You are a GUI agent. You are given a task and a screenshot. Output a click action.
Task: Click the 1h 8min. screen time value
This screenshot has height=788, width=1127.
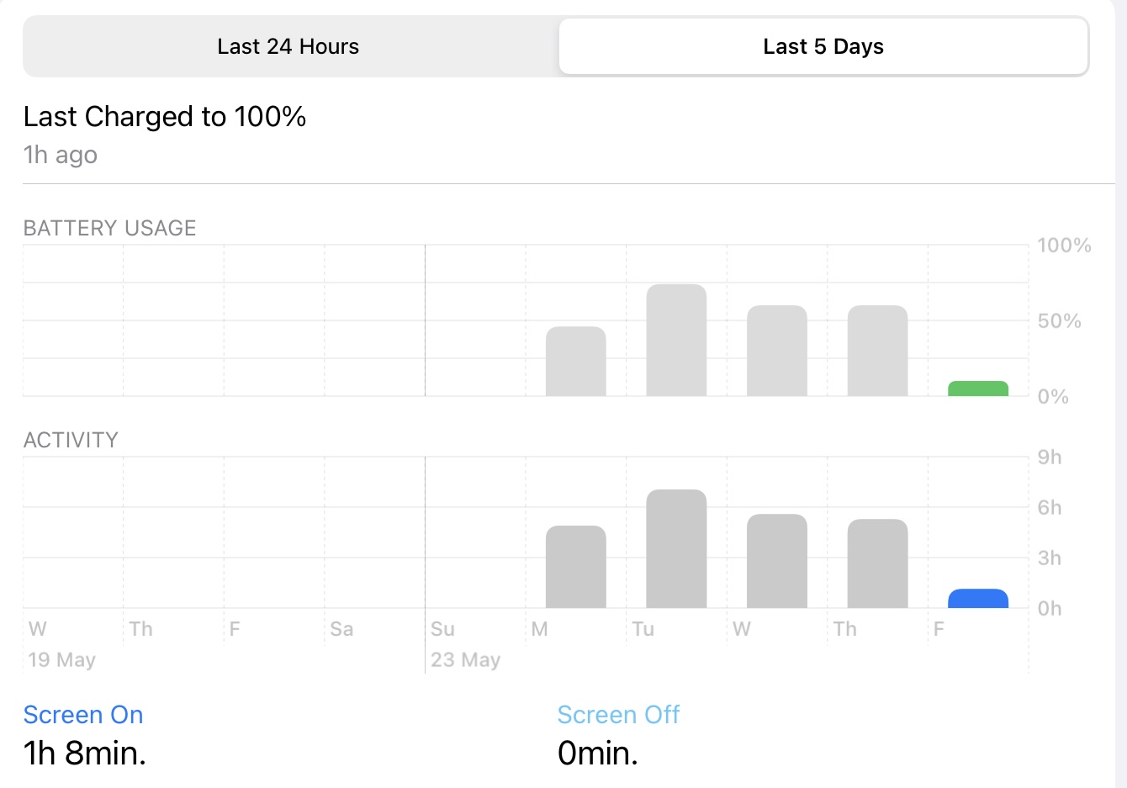tap(85, 753)
